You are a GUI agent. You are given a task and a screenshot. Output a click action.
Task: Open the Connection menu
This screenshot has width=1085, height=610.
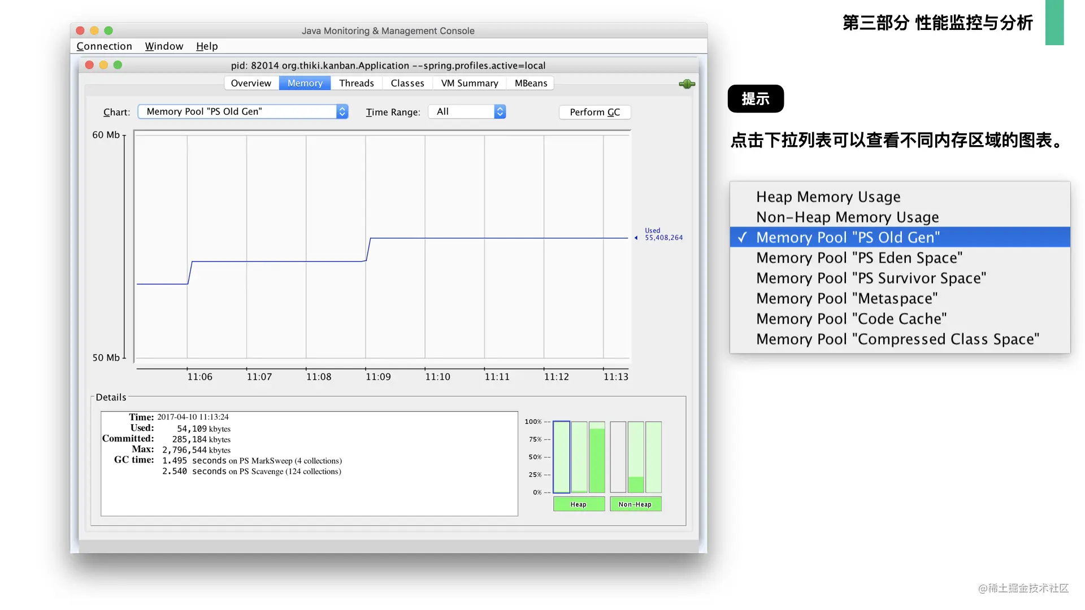[104, 46]
